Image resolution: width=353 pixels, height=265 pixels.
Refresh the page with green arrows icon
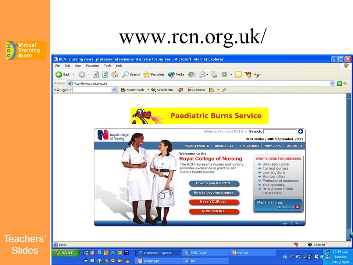point(105,74)
